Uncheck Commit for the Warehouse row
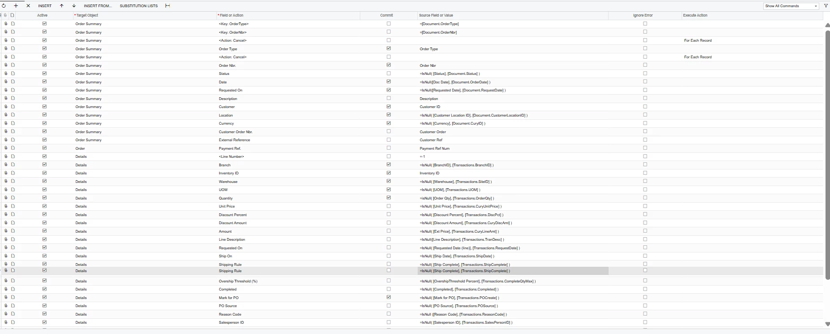830x334 pixels. 389,181
